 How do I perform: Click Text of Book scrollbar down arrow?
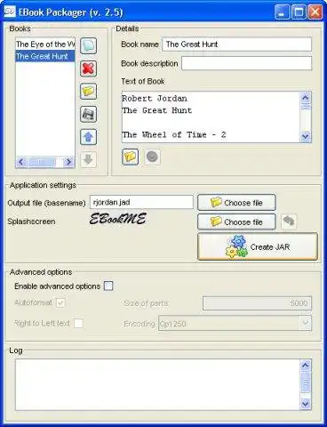[306, 136]
